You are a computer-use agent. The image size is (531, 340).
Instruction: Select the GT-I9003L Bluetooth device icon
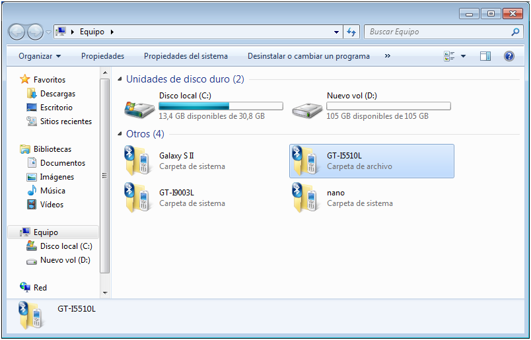pyautogui.click(x=138, y=197)
